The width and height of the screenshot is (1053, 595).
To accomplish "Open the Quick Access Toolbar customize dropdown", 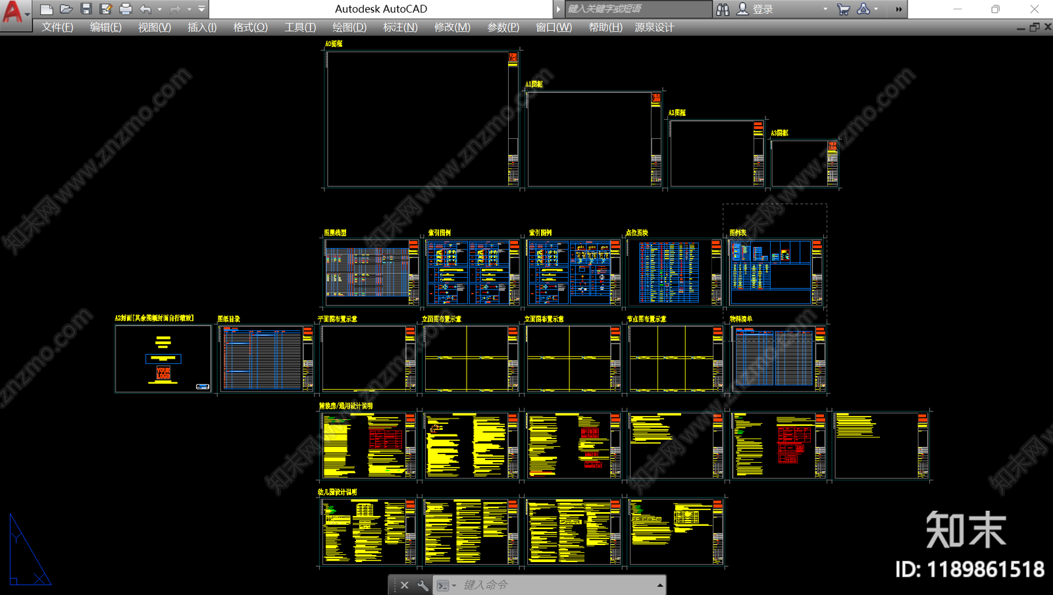I will (x=201, y=9).
